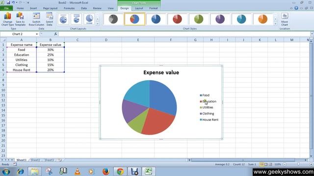
Task: Apply the orange pie chart style
Action: 263,19
